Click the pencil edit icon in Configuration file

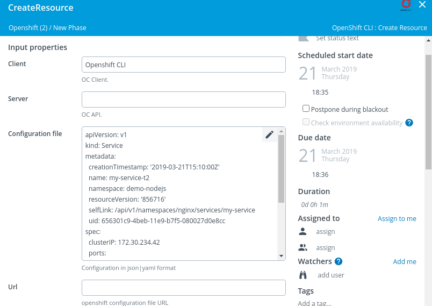270,134
